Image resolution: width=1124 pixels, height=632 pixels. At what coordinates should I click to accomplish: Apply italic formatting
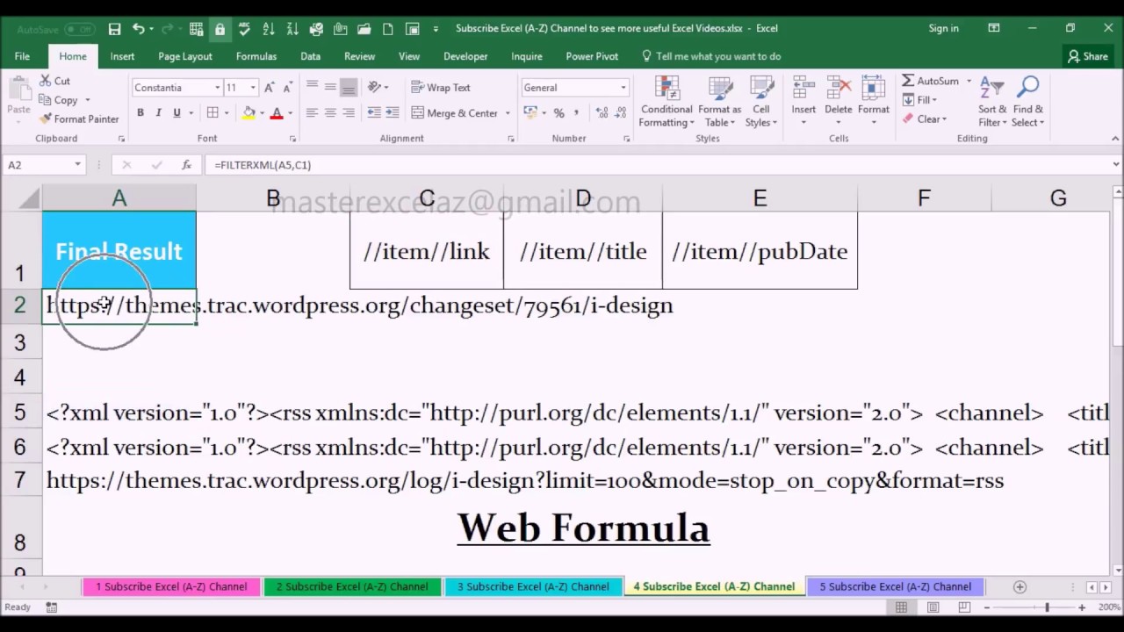tap(158, 112)
